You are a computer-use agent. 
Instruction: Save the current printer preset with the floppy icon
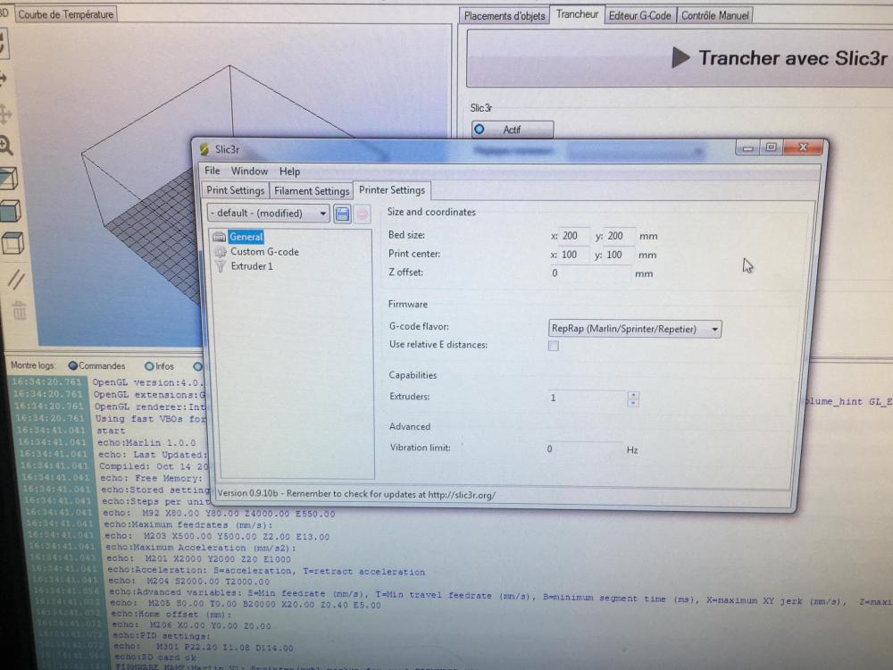[342, 214]
